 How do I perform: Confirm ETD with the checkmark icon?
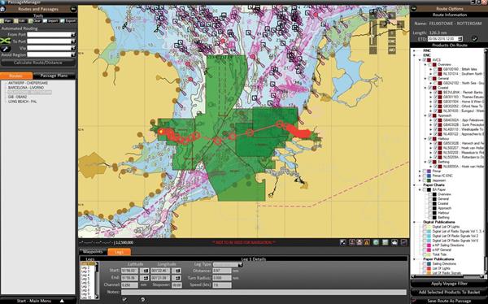coord(474,39)
